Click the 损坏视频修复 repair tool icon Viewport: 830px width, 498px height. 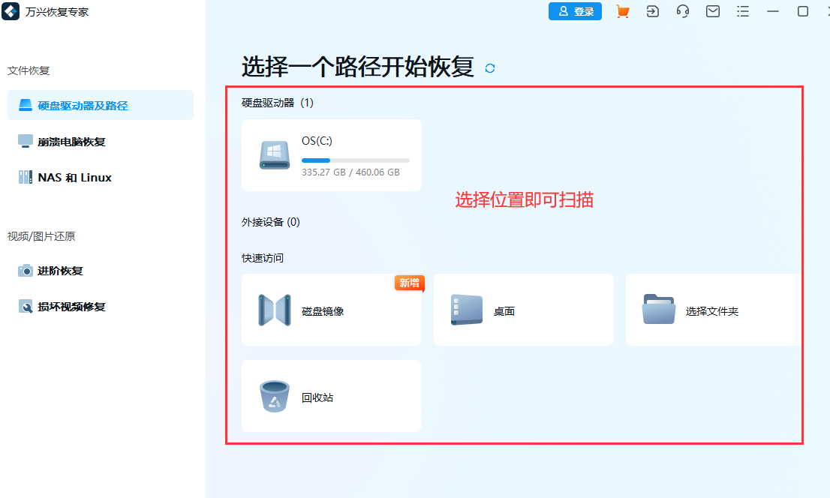[24, 307]
